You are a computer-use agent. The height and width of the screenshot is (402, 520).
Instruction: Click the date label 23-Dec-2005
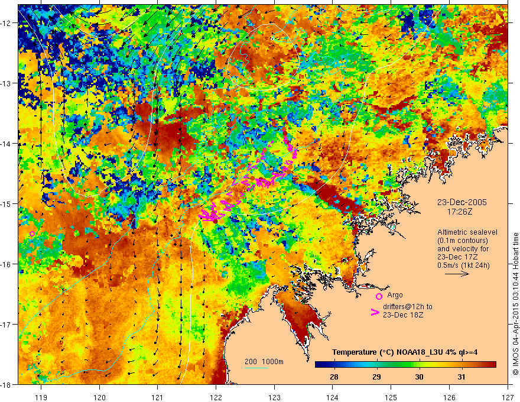click(461, 202)
